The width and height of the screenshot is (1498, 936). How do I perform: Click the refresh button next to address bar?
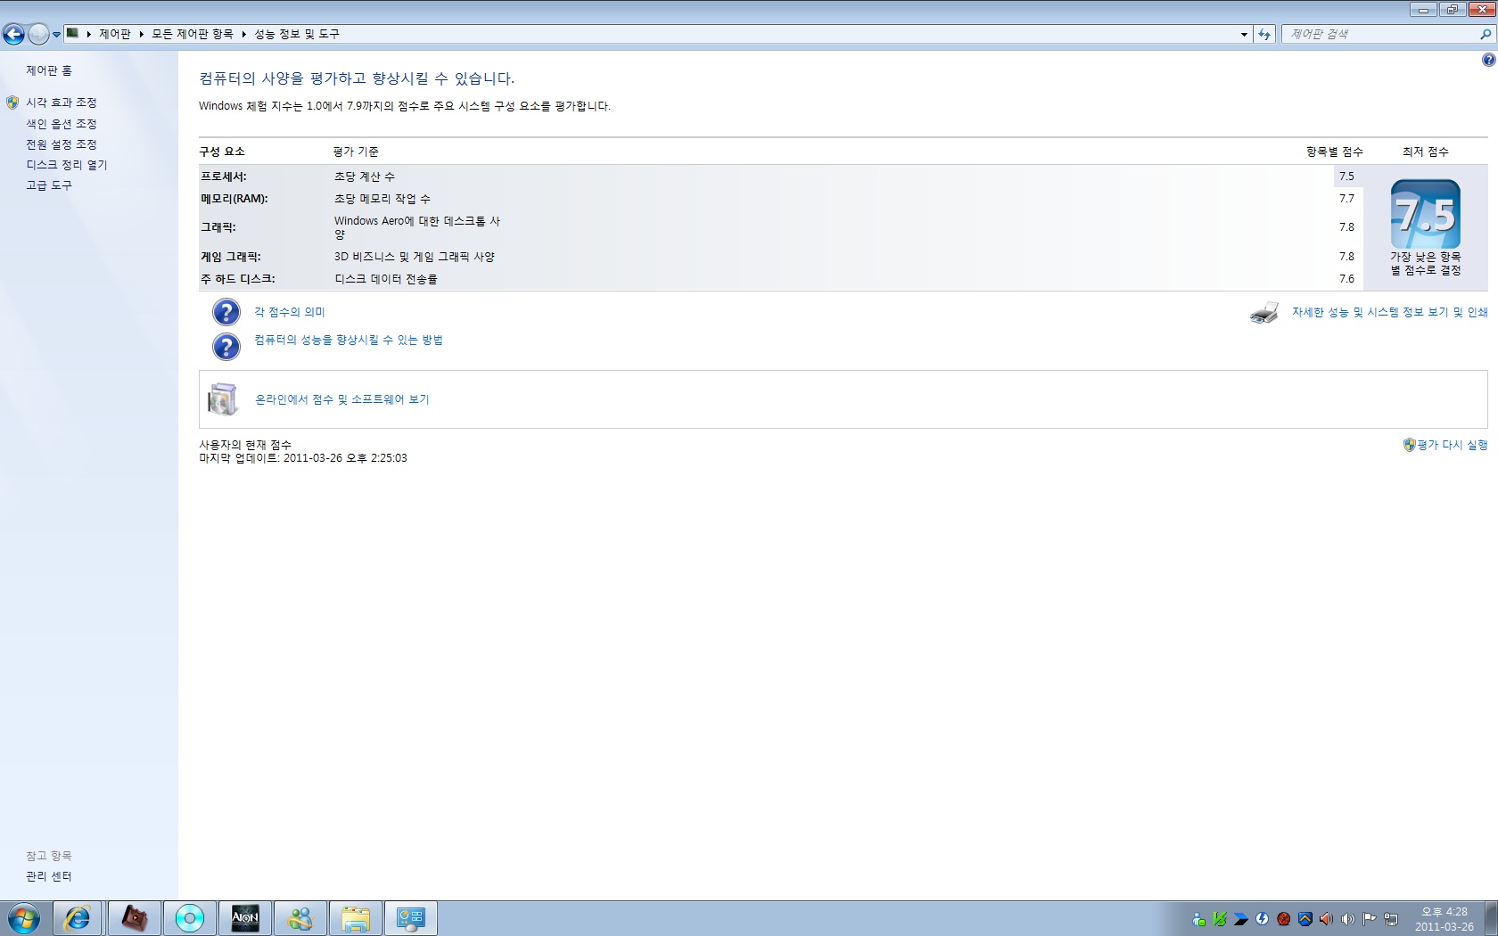tap(1264, 35)
